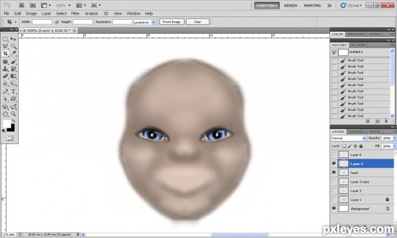Hide the Background layer

(334, 208)
